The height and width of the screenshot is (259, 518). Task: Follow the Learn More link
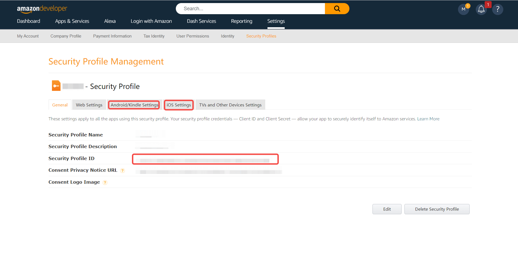tap(428, 119)
